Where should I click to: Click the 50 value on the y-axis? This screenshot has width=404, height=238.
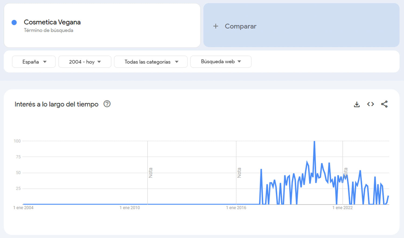[18, 173]
